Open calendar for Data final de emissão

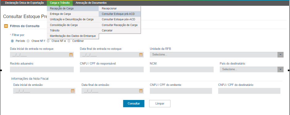point(141,91)
